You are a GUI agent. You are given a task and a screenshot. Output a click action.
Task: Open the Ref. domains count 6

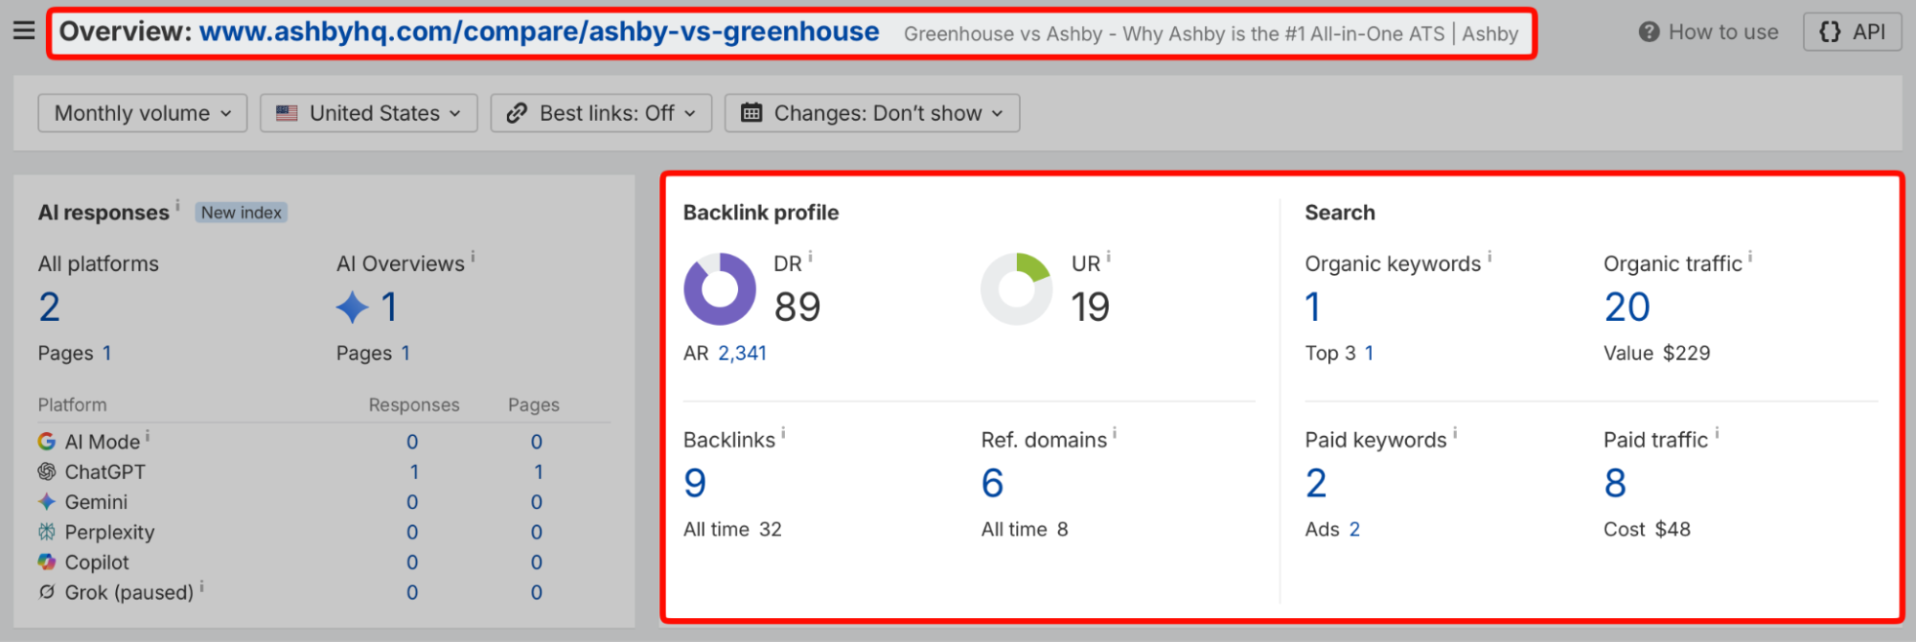pyautogui.click(x=992, y=483)
